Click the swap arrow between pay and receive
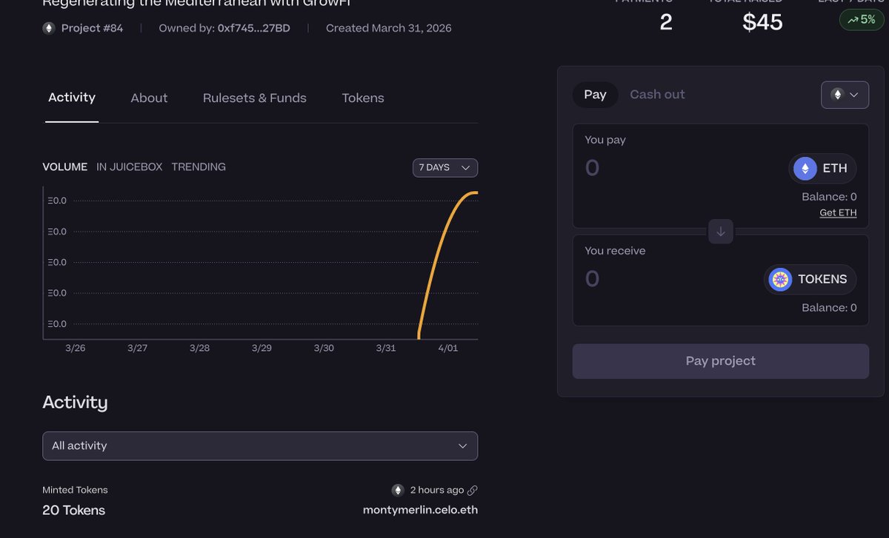The width and height of the screenshot is (889, 538). [x=721, y=232]
